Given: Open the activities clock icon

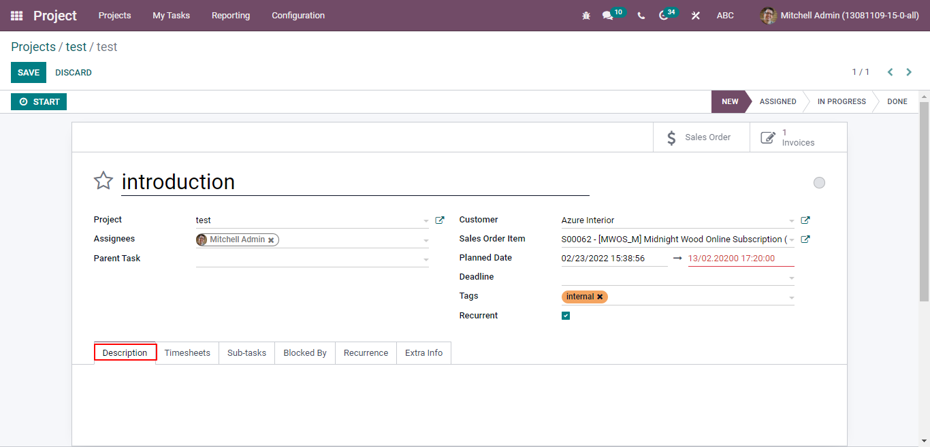Looking at the screenshot, I should pyautogui.click(x=665, y=15).
